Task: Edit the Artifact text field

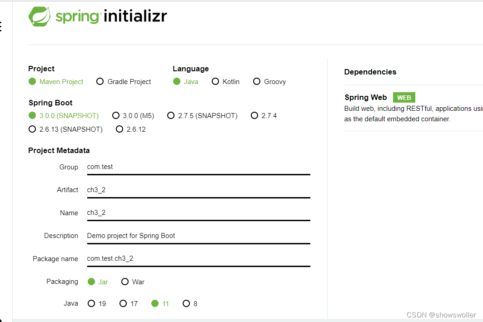Action: pyautogui.click(x=198, y=190)
